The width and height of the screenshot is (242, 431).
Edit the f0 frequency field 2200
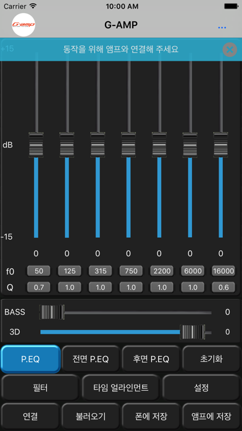click(162, 271)
